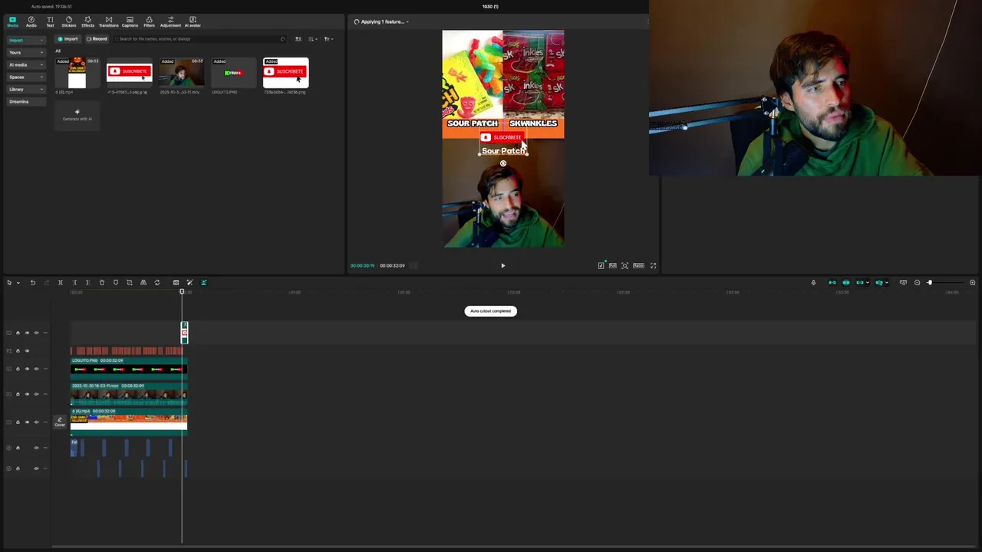Click the rotate icon in timeline toolbar
This screenshot has height=552, width=982.
(157, 283)
